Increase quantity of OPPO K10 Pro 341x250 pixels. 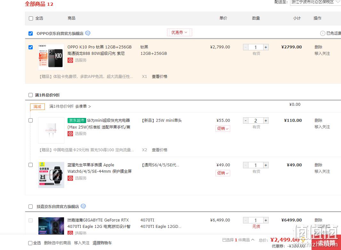[266, 47]
